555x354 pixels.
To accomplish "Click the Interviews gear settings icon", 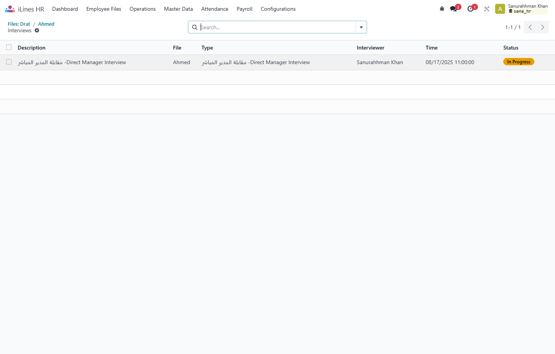I will (x=37, y=30).
